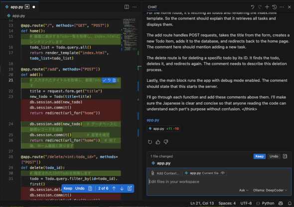Screen dimensions: 294x207
Task: Click Ln 21, Col 13 in status bar
Action: click(x=202, y=203)
